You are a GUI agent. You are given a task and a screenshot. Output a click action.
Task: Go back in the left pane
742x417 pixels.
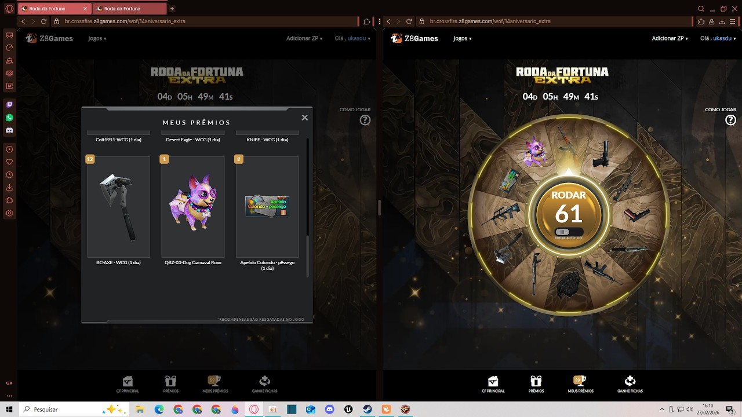click(23, 21)
